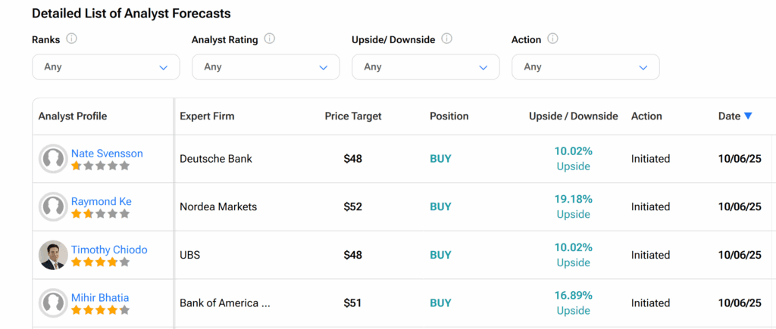The height and width of the screenshot is (329, 776).
Task: Click the BUY position for Deutsche Bank
Action: coord(440,159)
